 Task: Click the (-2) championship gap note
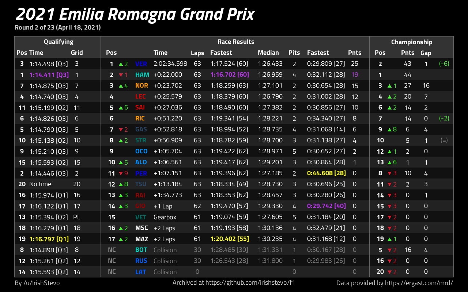tap(444, 119)
